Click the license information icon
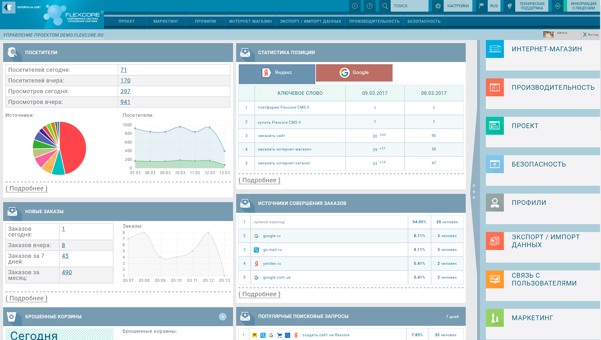This screenshot has width=601, height=340. [x=557, y=6]
